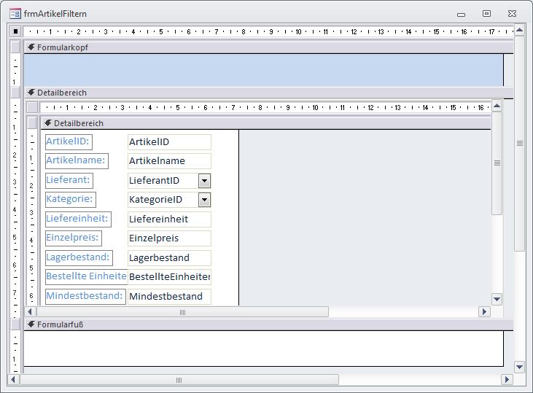This screenshot has width=533, height=393.
Task: Select the Lagerbestand label control
Action: 79,257
